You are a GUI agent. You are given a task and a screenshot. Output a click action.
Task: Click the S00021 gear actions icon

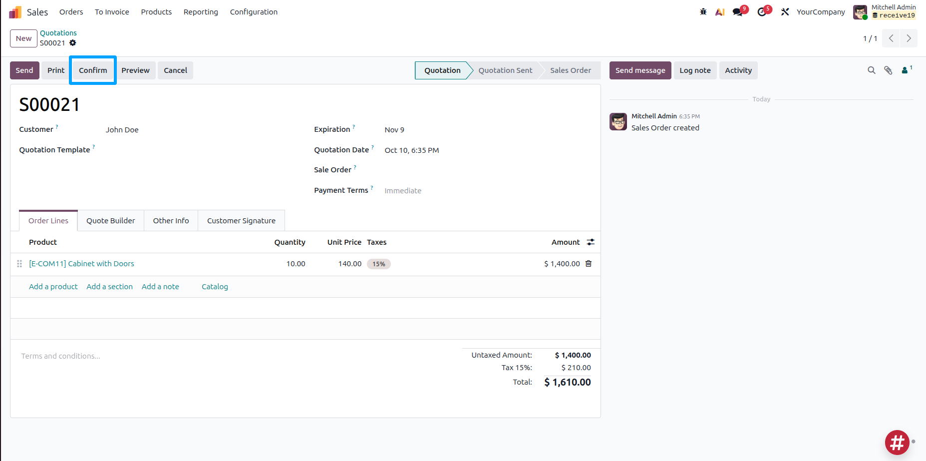[x=73, y=43]
